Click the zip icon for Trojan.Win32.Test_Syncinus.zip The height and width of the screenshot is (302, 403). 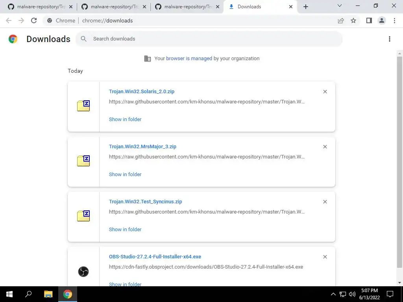pos(83,216)
